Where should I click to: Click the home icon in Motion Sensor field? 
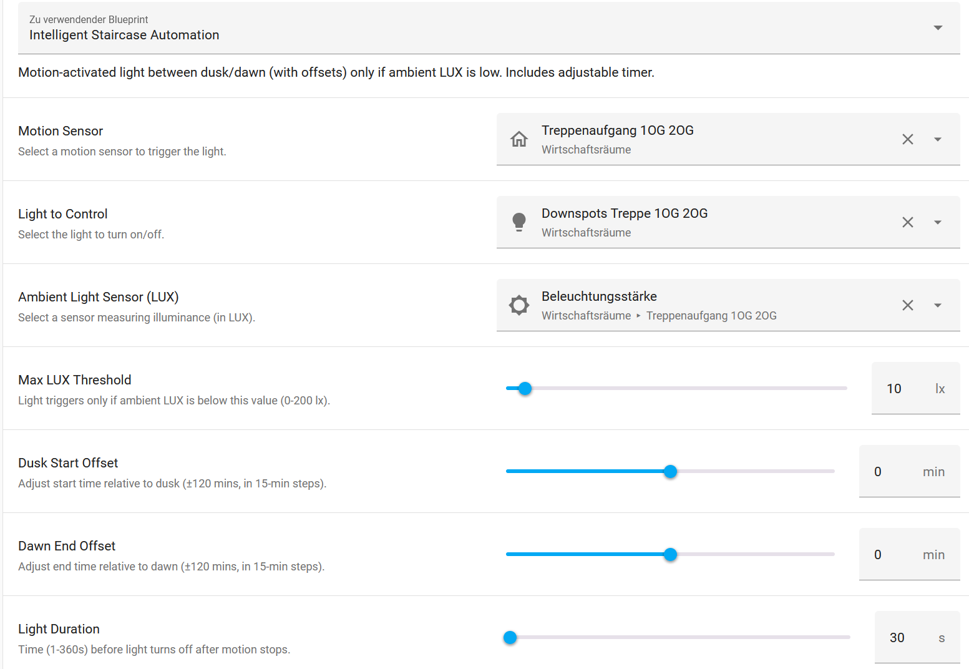click(x=519, y=139)
